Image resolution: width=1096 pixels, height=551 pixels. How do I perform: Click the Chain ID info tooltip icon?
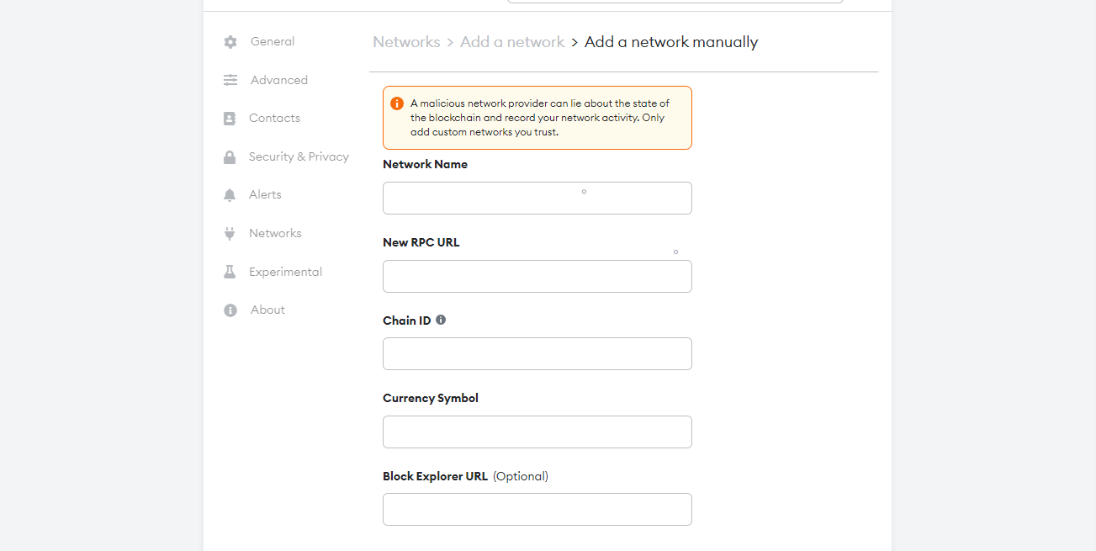[441, 321]
